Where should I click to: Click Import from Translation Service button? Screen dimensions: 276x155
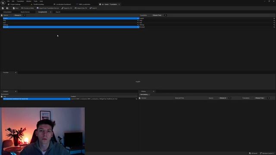pyautogui.click(x=48, y=8)
